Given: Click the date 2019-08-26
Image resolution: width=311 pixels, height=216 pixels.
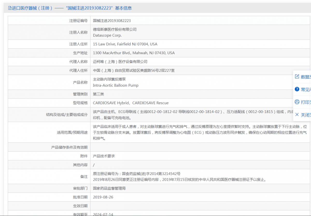Looking at the screenshot, I should 103,197.
